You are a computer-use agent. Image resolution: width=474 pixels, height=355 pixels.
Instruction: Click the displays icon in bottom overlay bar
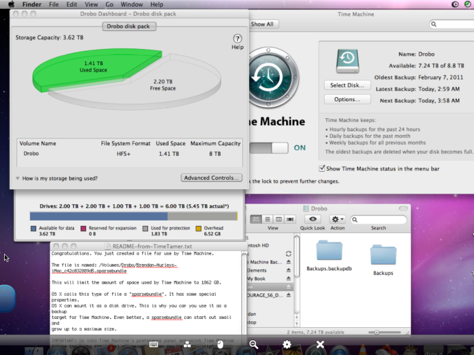187,344
